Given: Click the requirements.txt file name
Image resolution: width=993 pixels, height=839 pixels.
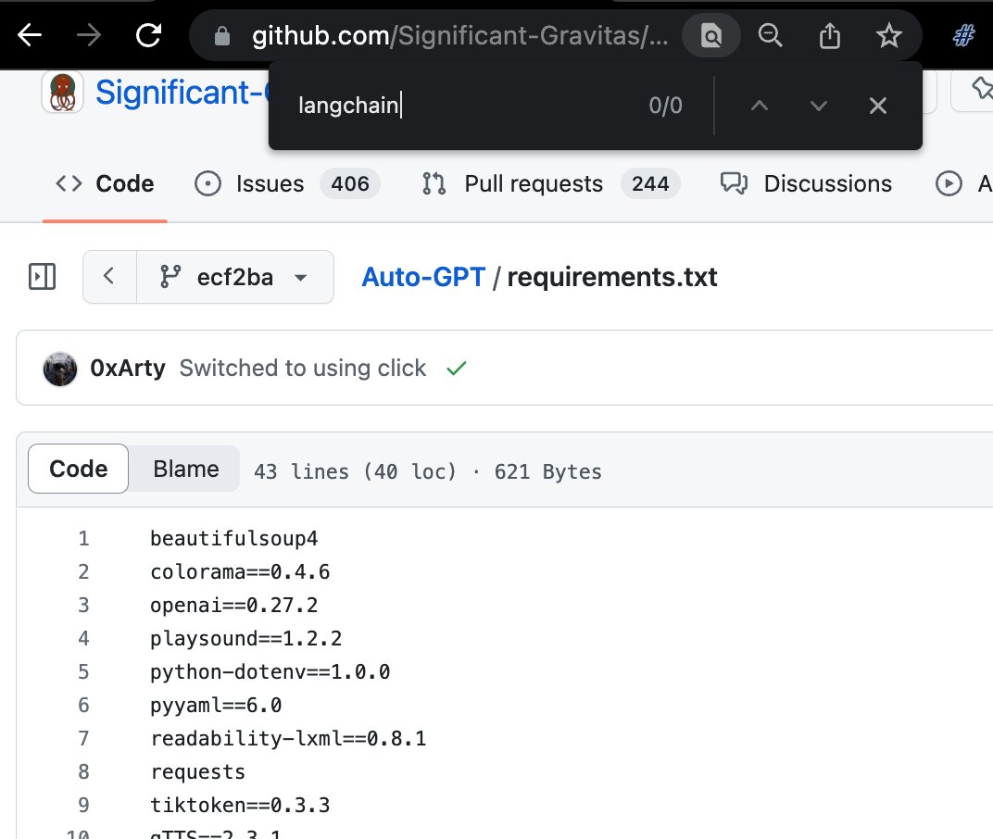Looking at the screenshot, I should pyautogui.click(x=611, y=277).
